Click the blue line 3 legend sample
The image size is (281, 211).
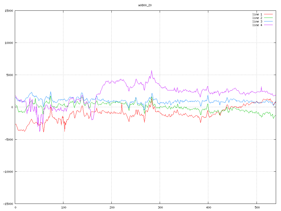coord(268,21)
